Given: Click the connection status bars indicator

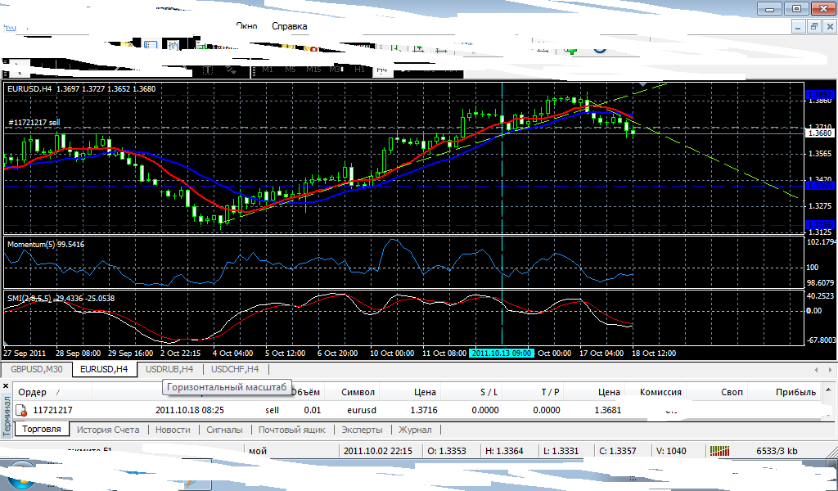Looking at the screenshot, I should pyautogui.click(x=719, y=451).
